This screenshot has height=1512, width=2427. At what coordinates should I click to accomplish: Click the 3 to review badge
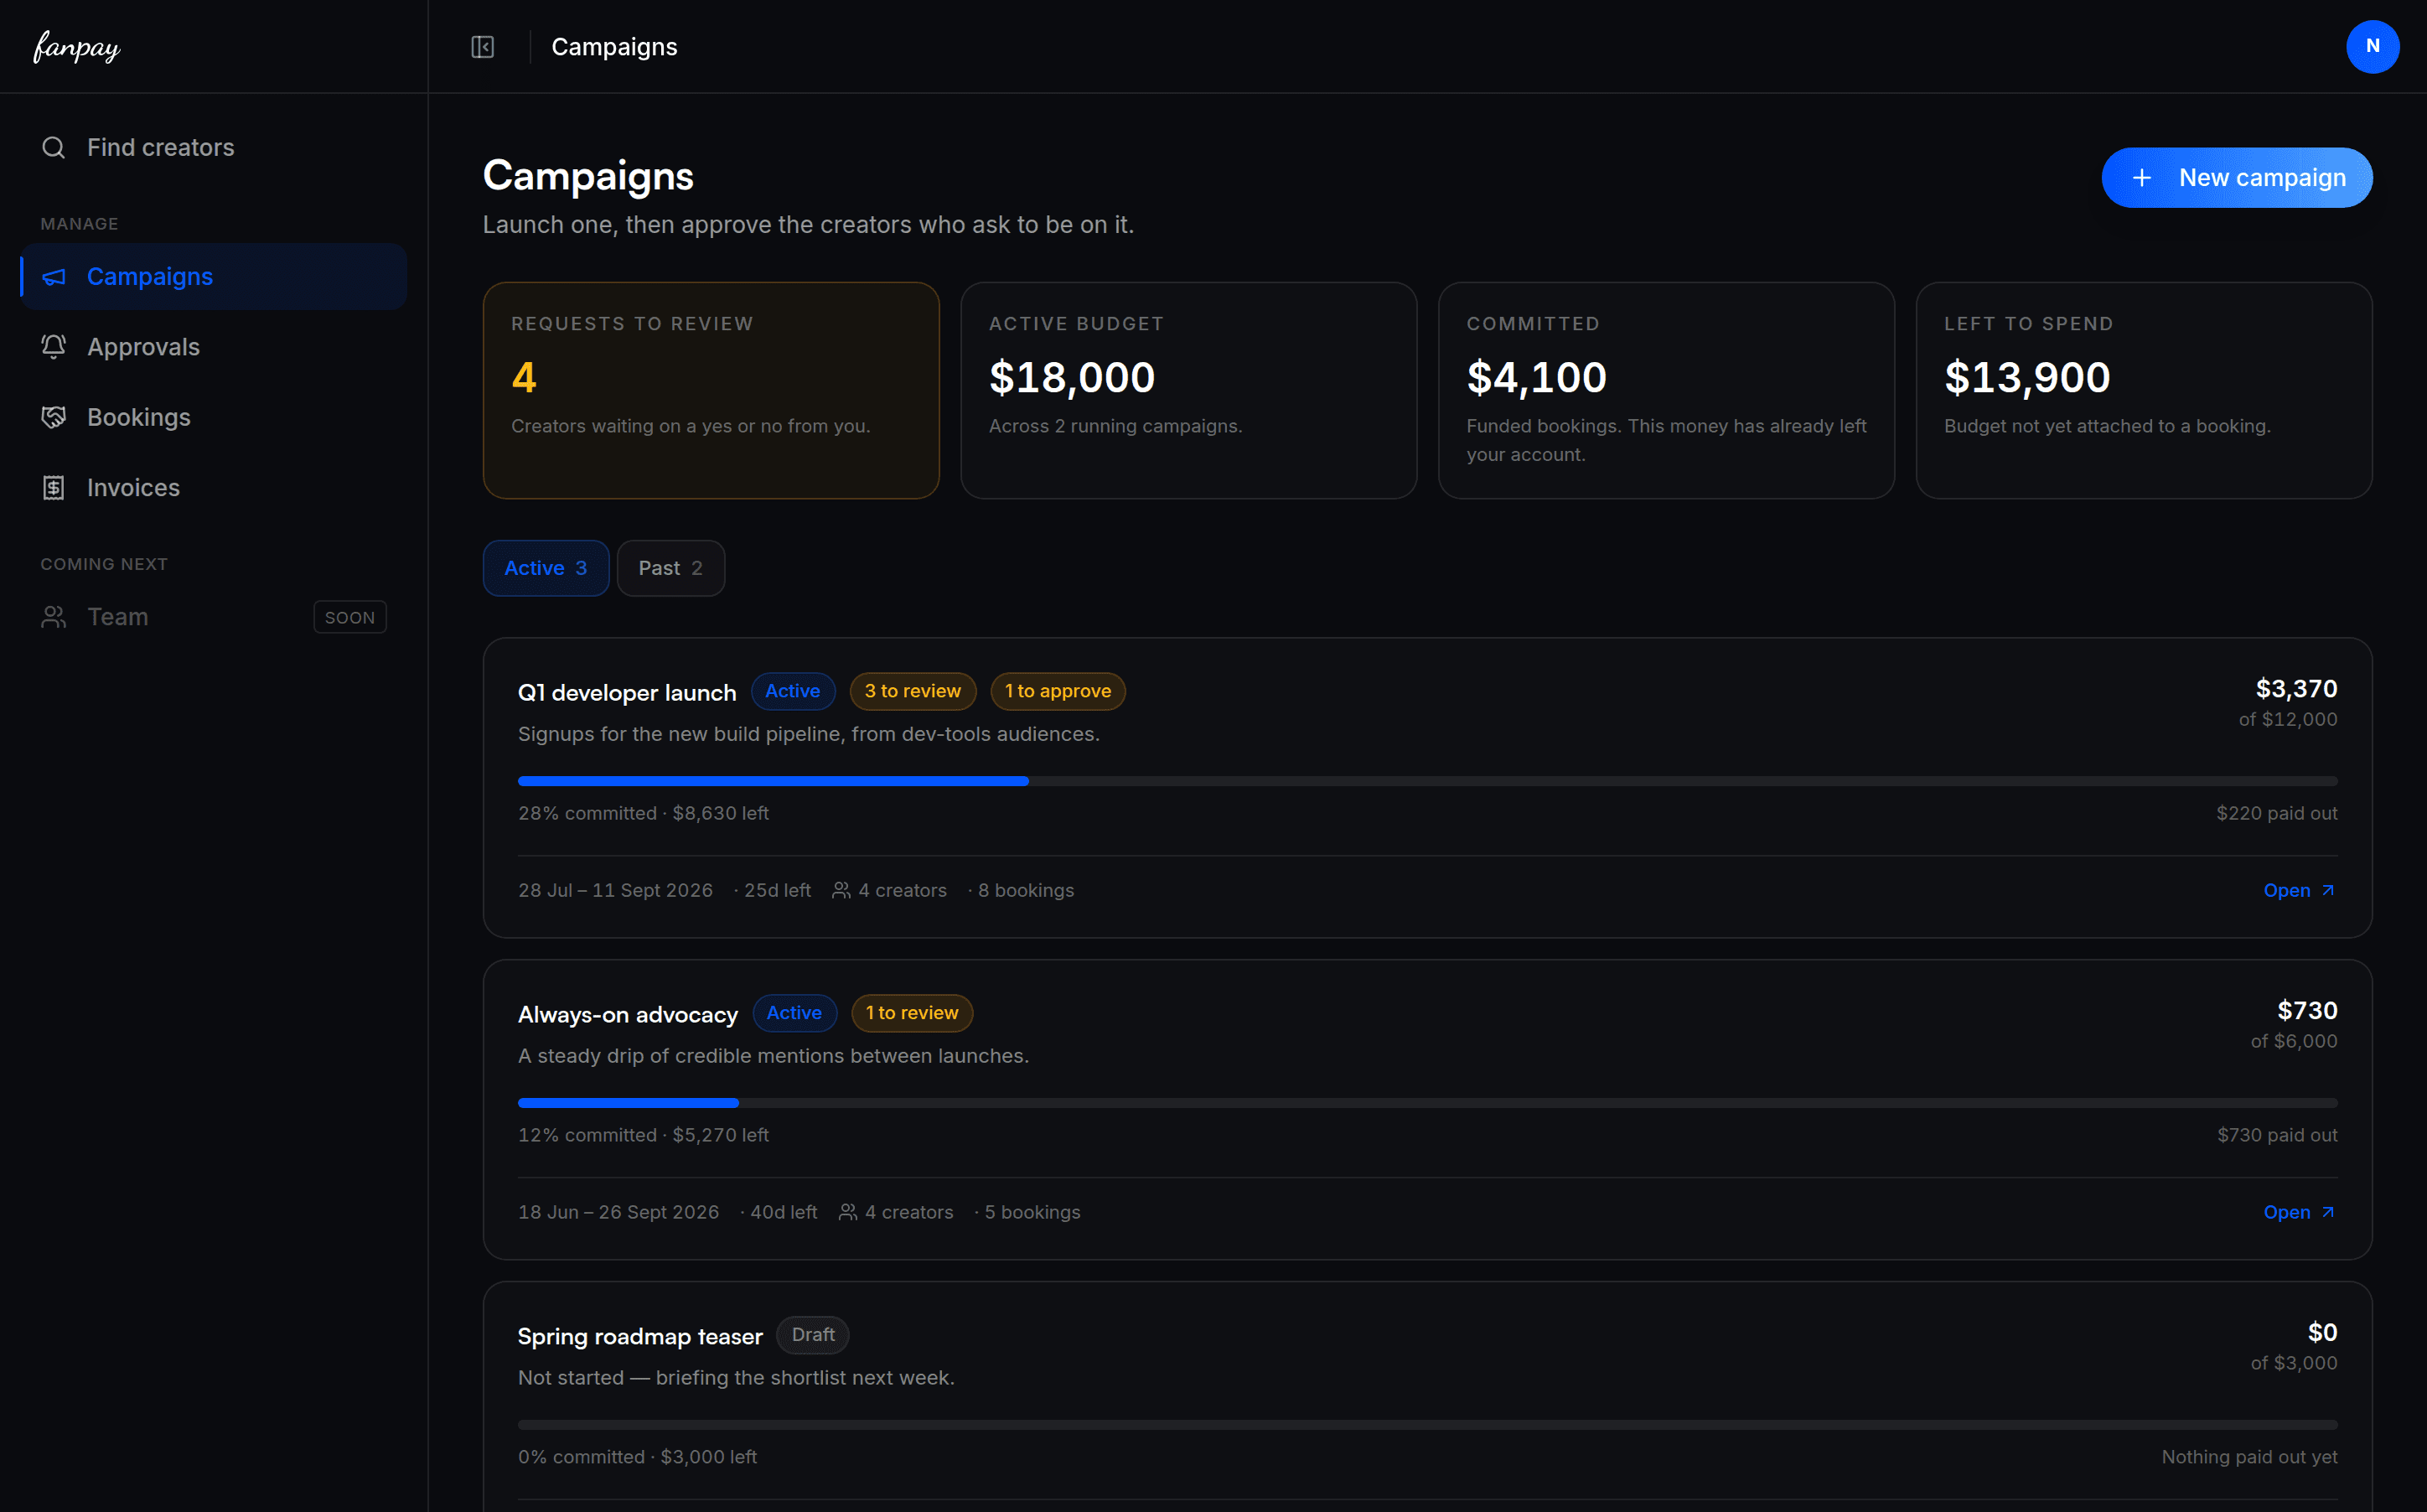(913, 691)
